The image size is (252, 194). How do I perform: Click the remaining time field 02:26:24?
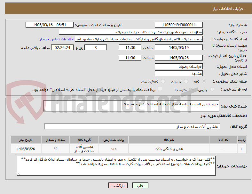62,48
